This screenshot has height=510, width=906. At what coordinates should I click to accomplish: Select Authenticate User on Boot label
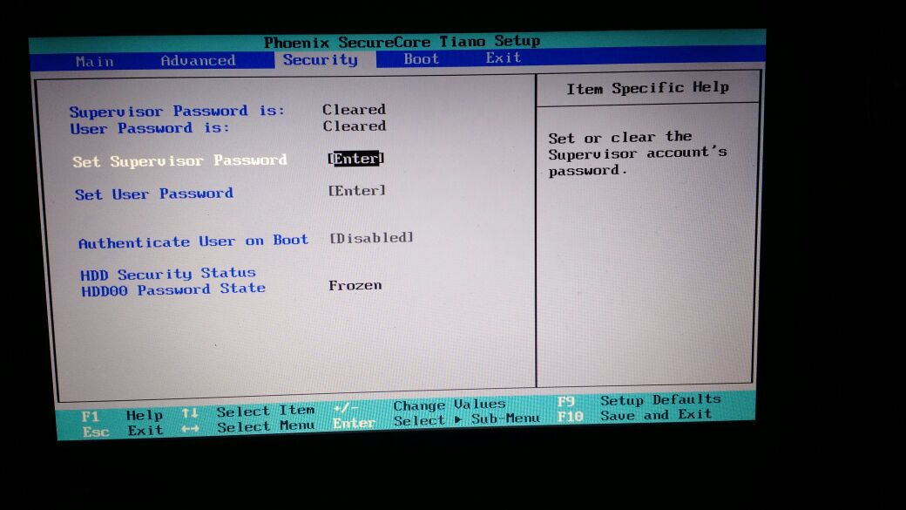coord(193,241)
